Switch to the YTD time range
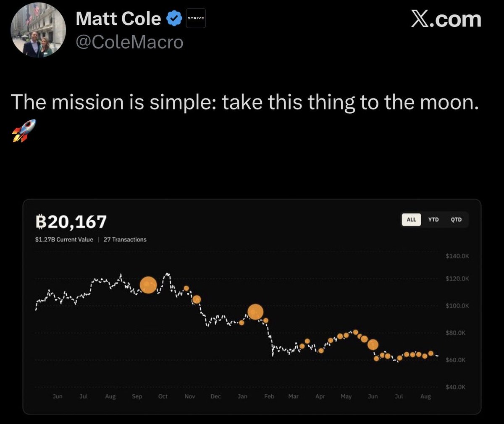504x424 pixels. tap(433, 220)
